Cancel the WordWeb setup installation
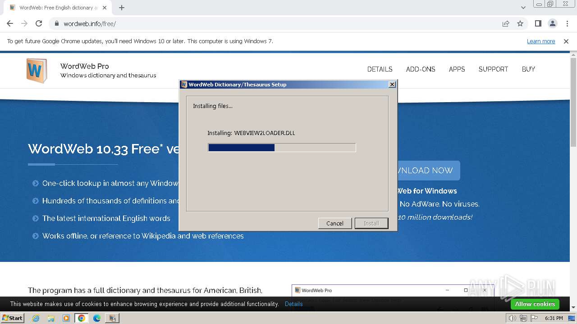 [335, 223]
